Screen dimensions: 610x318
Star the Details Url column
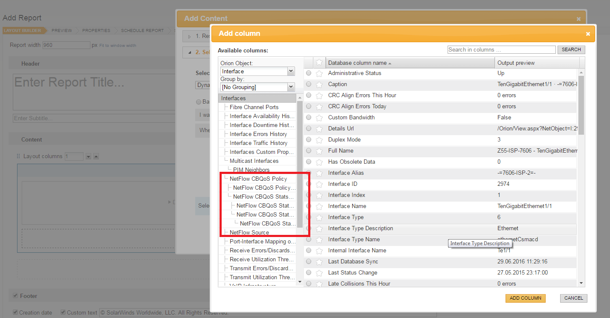(319, 129)
